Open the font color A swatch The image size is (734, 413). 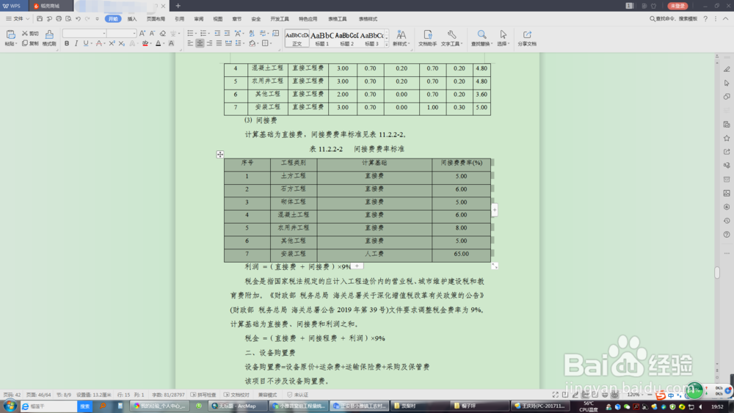pos(159,43)
